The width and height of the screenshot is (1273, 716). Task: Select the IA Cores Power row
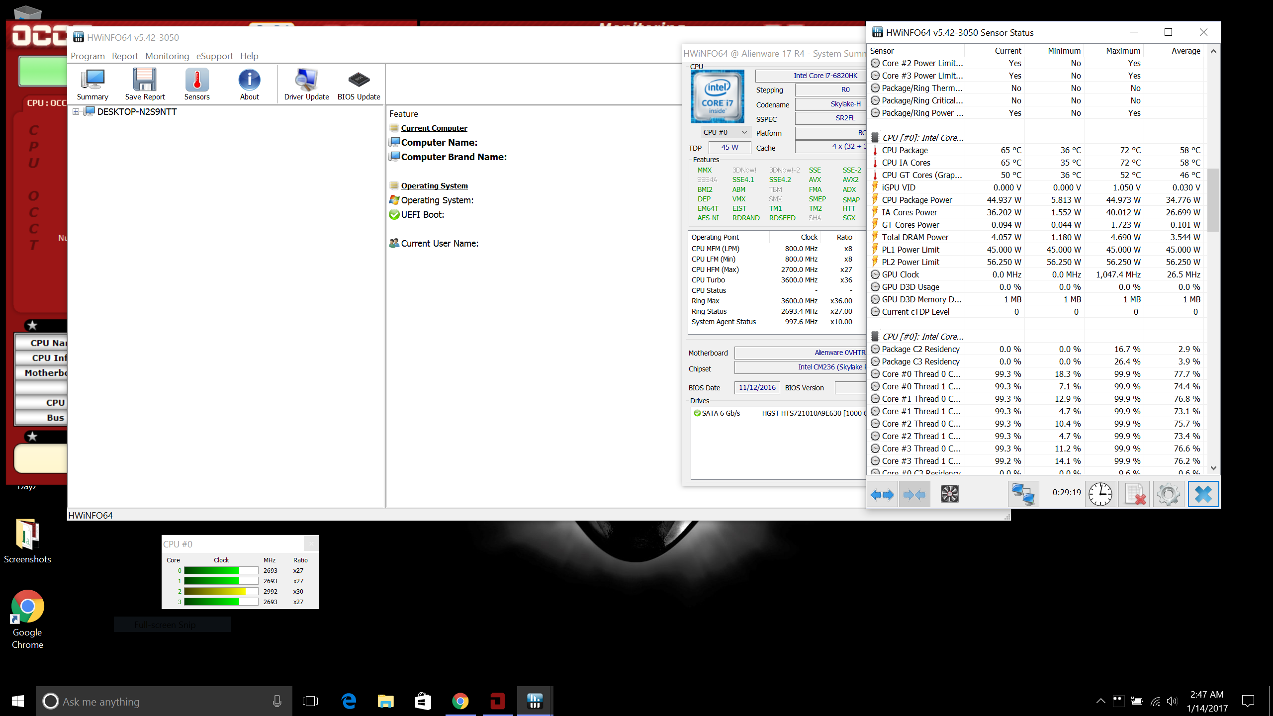coord(1036,212)
